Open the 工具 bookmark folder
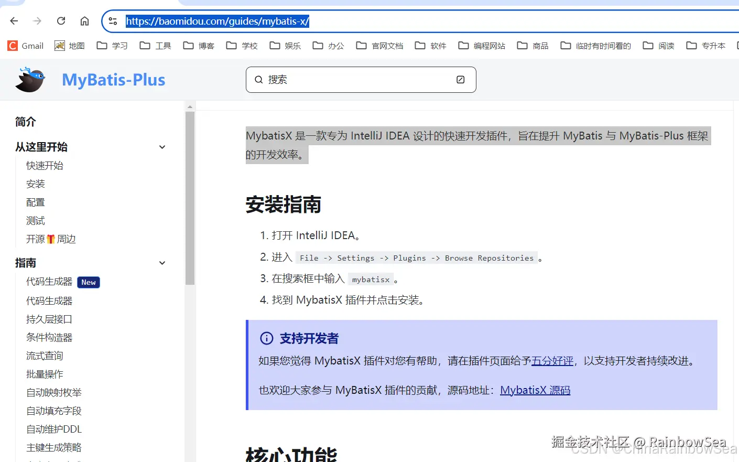The height and width of the screenshot is (462, 739). 156,46
